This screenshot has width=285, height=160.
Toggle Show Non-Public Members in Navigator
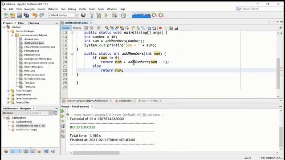click(x=26, y=151)
